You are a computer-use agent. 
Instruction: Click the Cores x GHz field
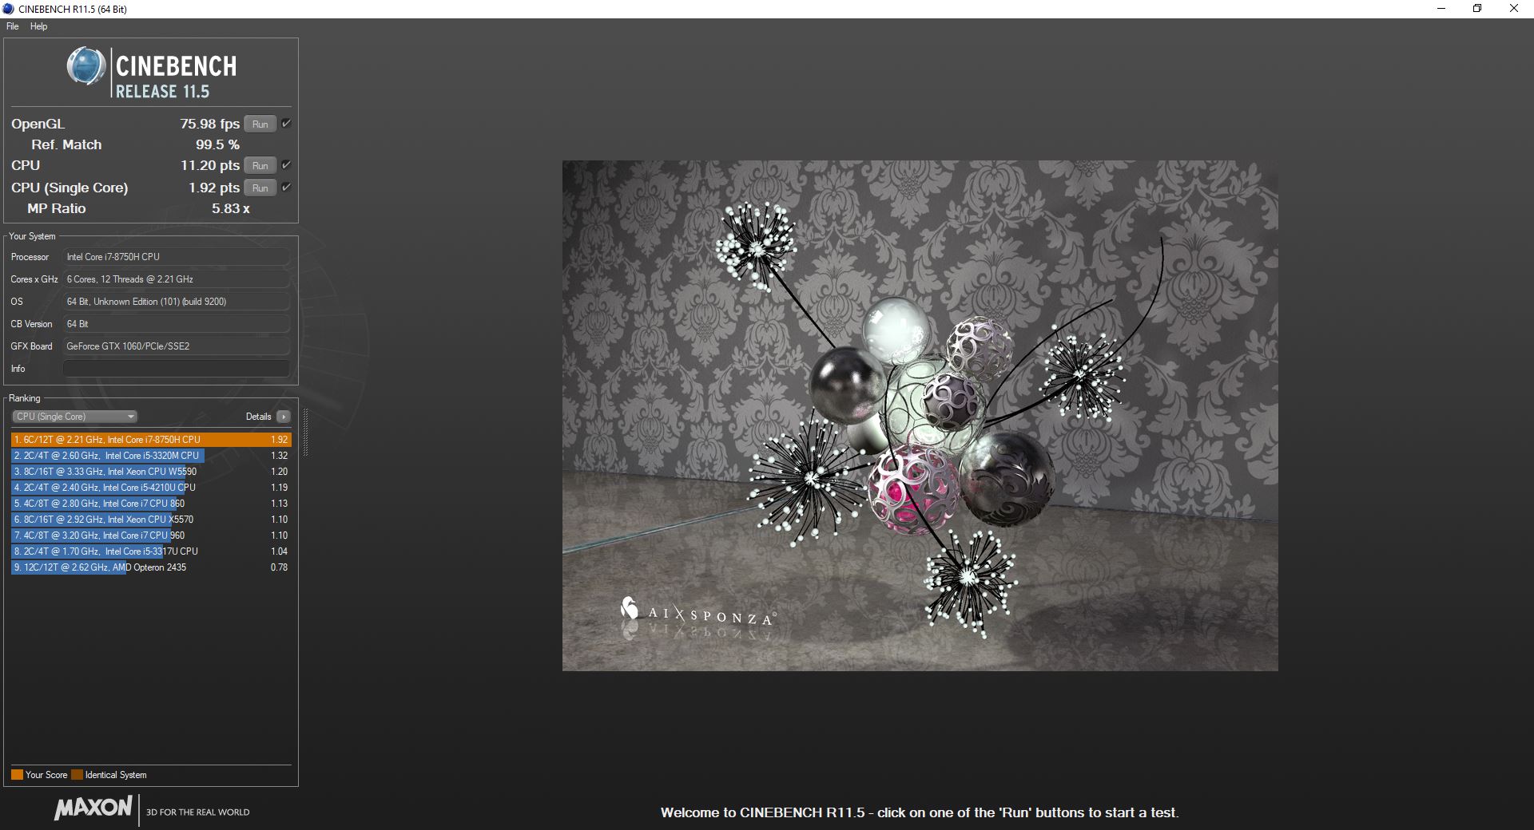[176, 279]
